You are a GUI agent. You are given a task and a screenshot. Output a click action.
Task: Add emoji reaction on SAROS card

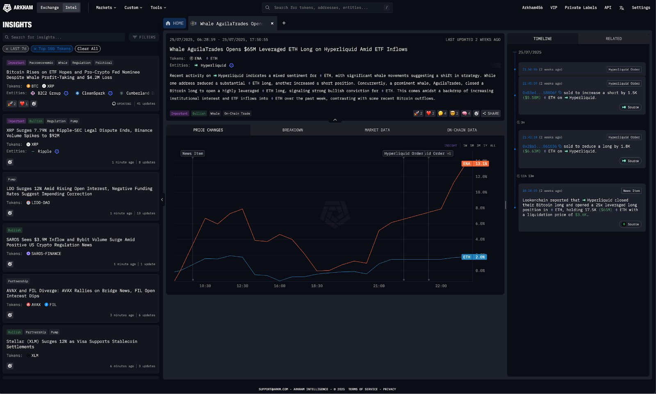click(10, 264)
